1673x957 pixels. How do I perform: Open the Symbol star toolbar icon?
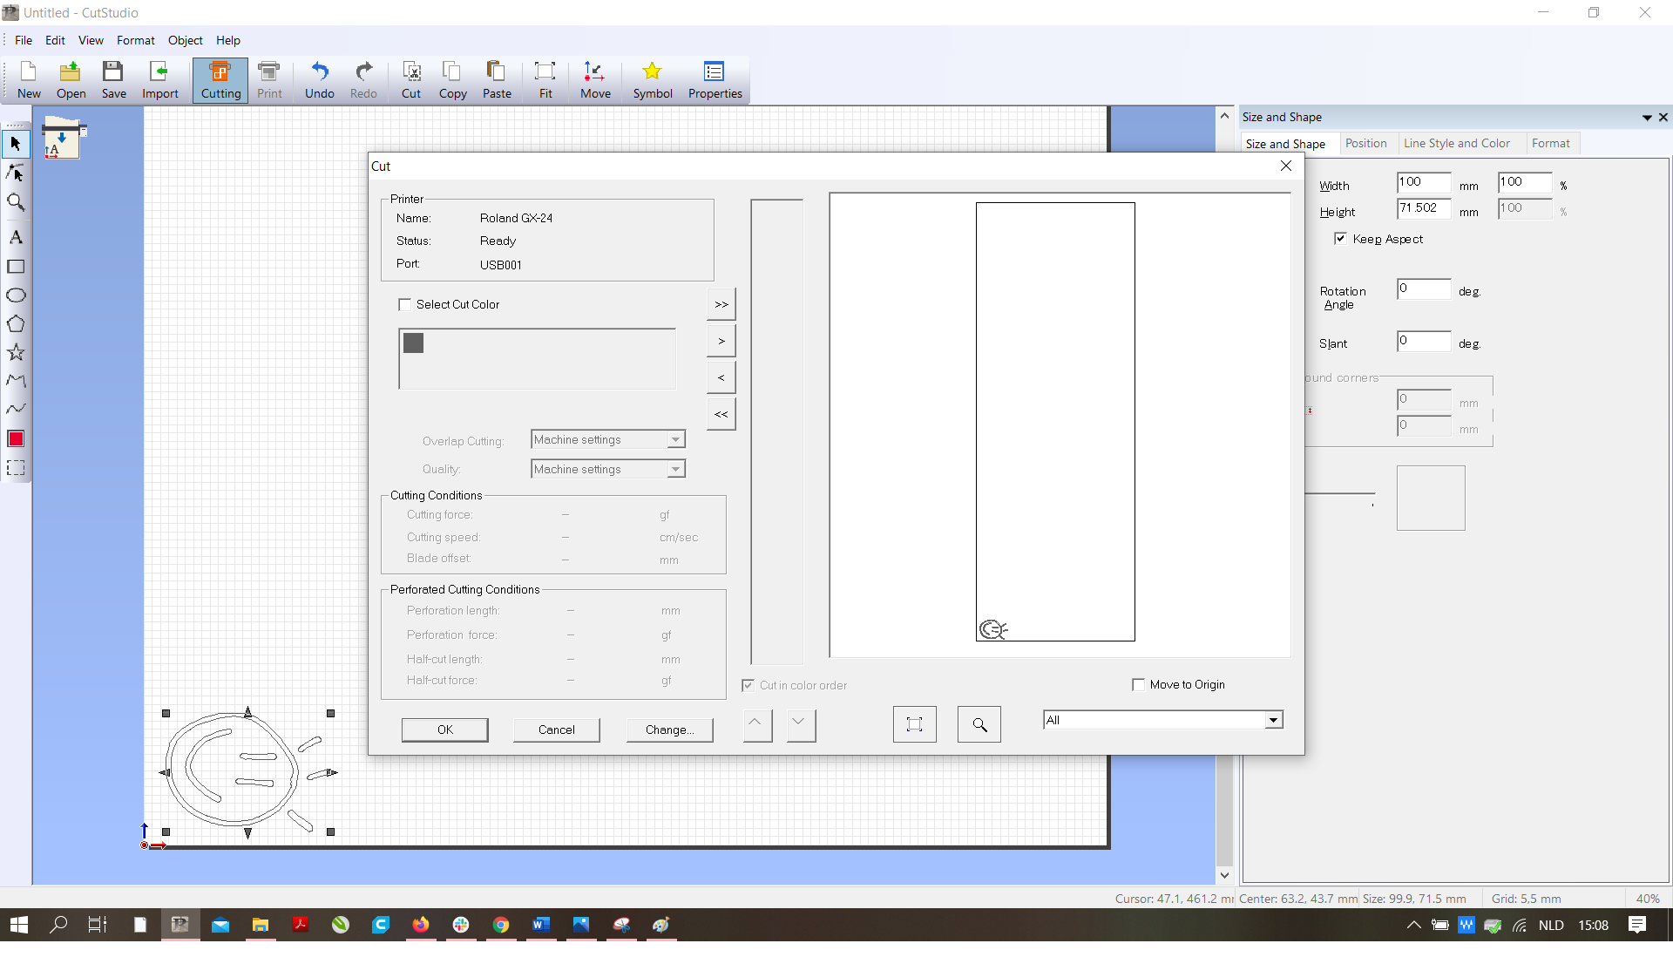point(652,80)
